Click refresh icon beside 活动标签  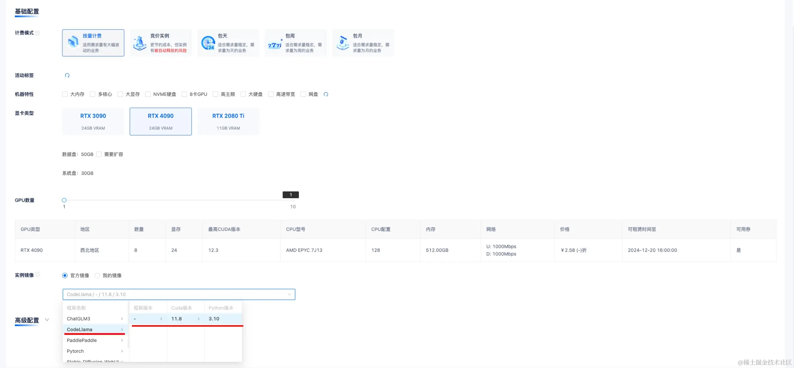[x=67, y=75]
